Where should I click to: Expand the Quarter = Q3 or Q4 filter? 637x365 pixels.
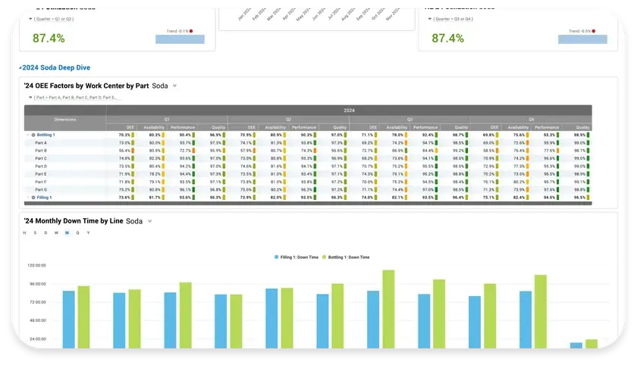[429, 19]
